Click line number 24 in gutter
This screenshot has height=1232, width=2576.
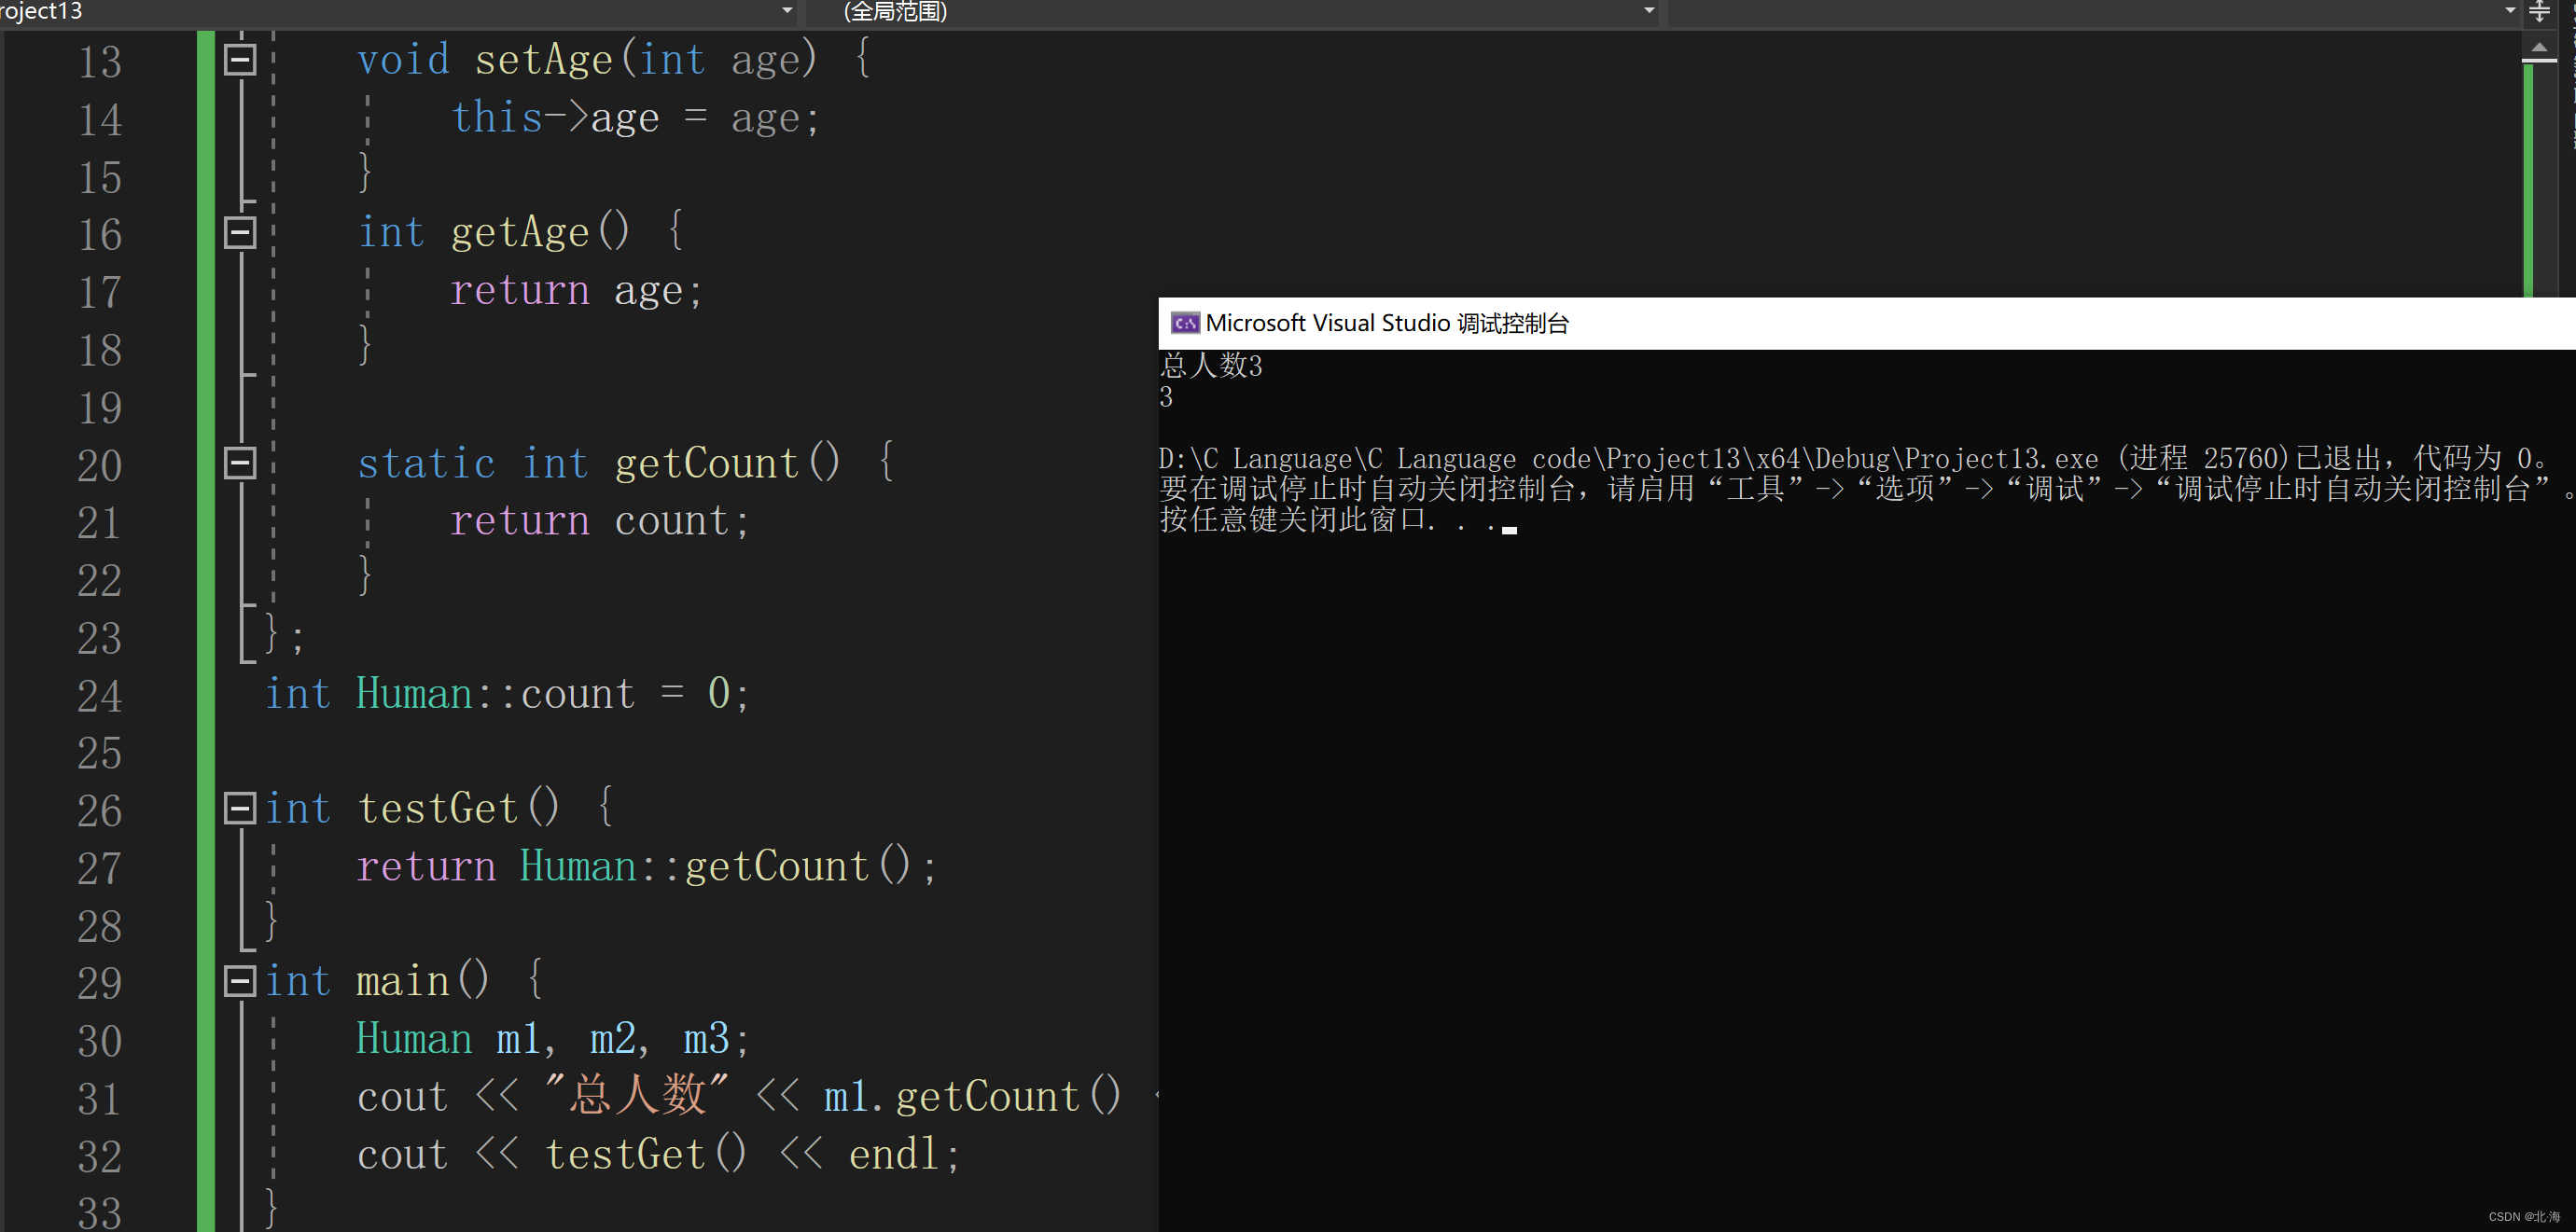tap(100, 696)
